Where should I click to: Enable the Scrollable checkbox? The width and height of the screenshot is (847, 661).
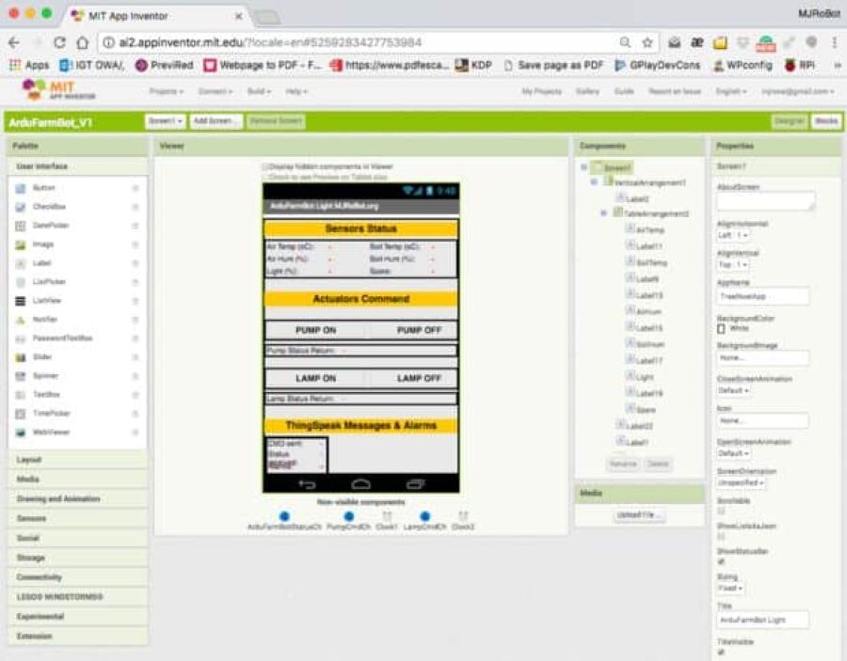[722, 511]
